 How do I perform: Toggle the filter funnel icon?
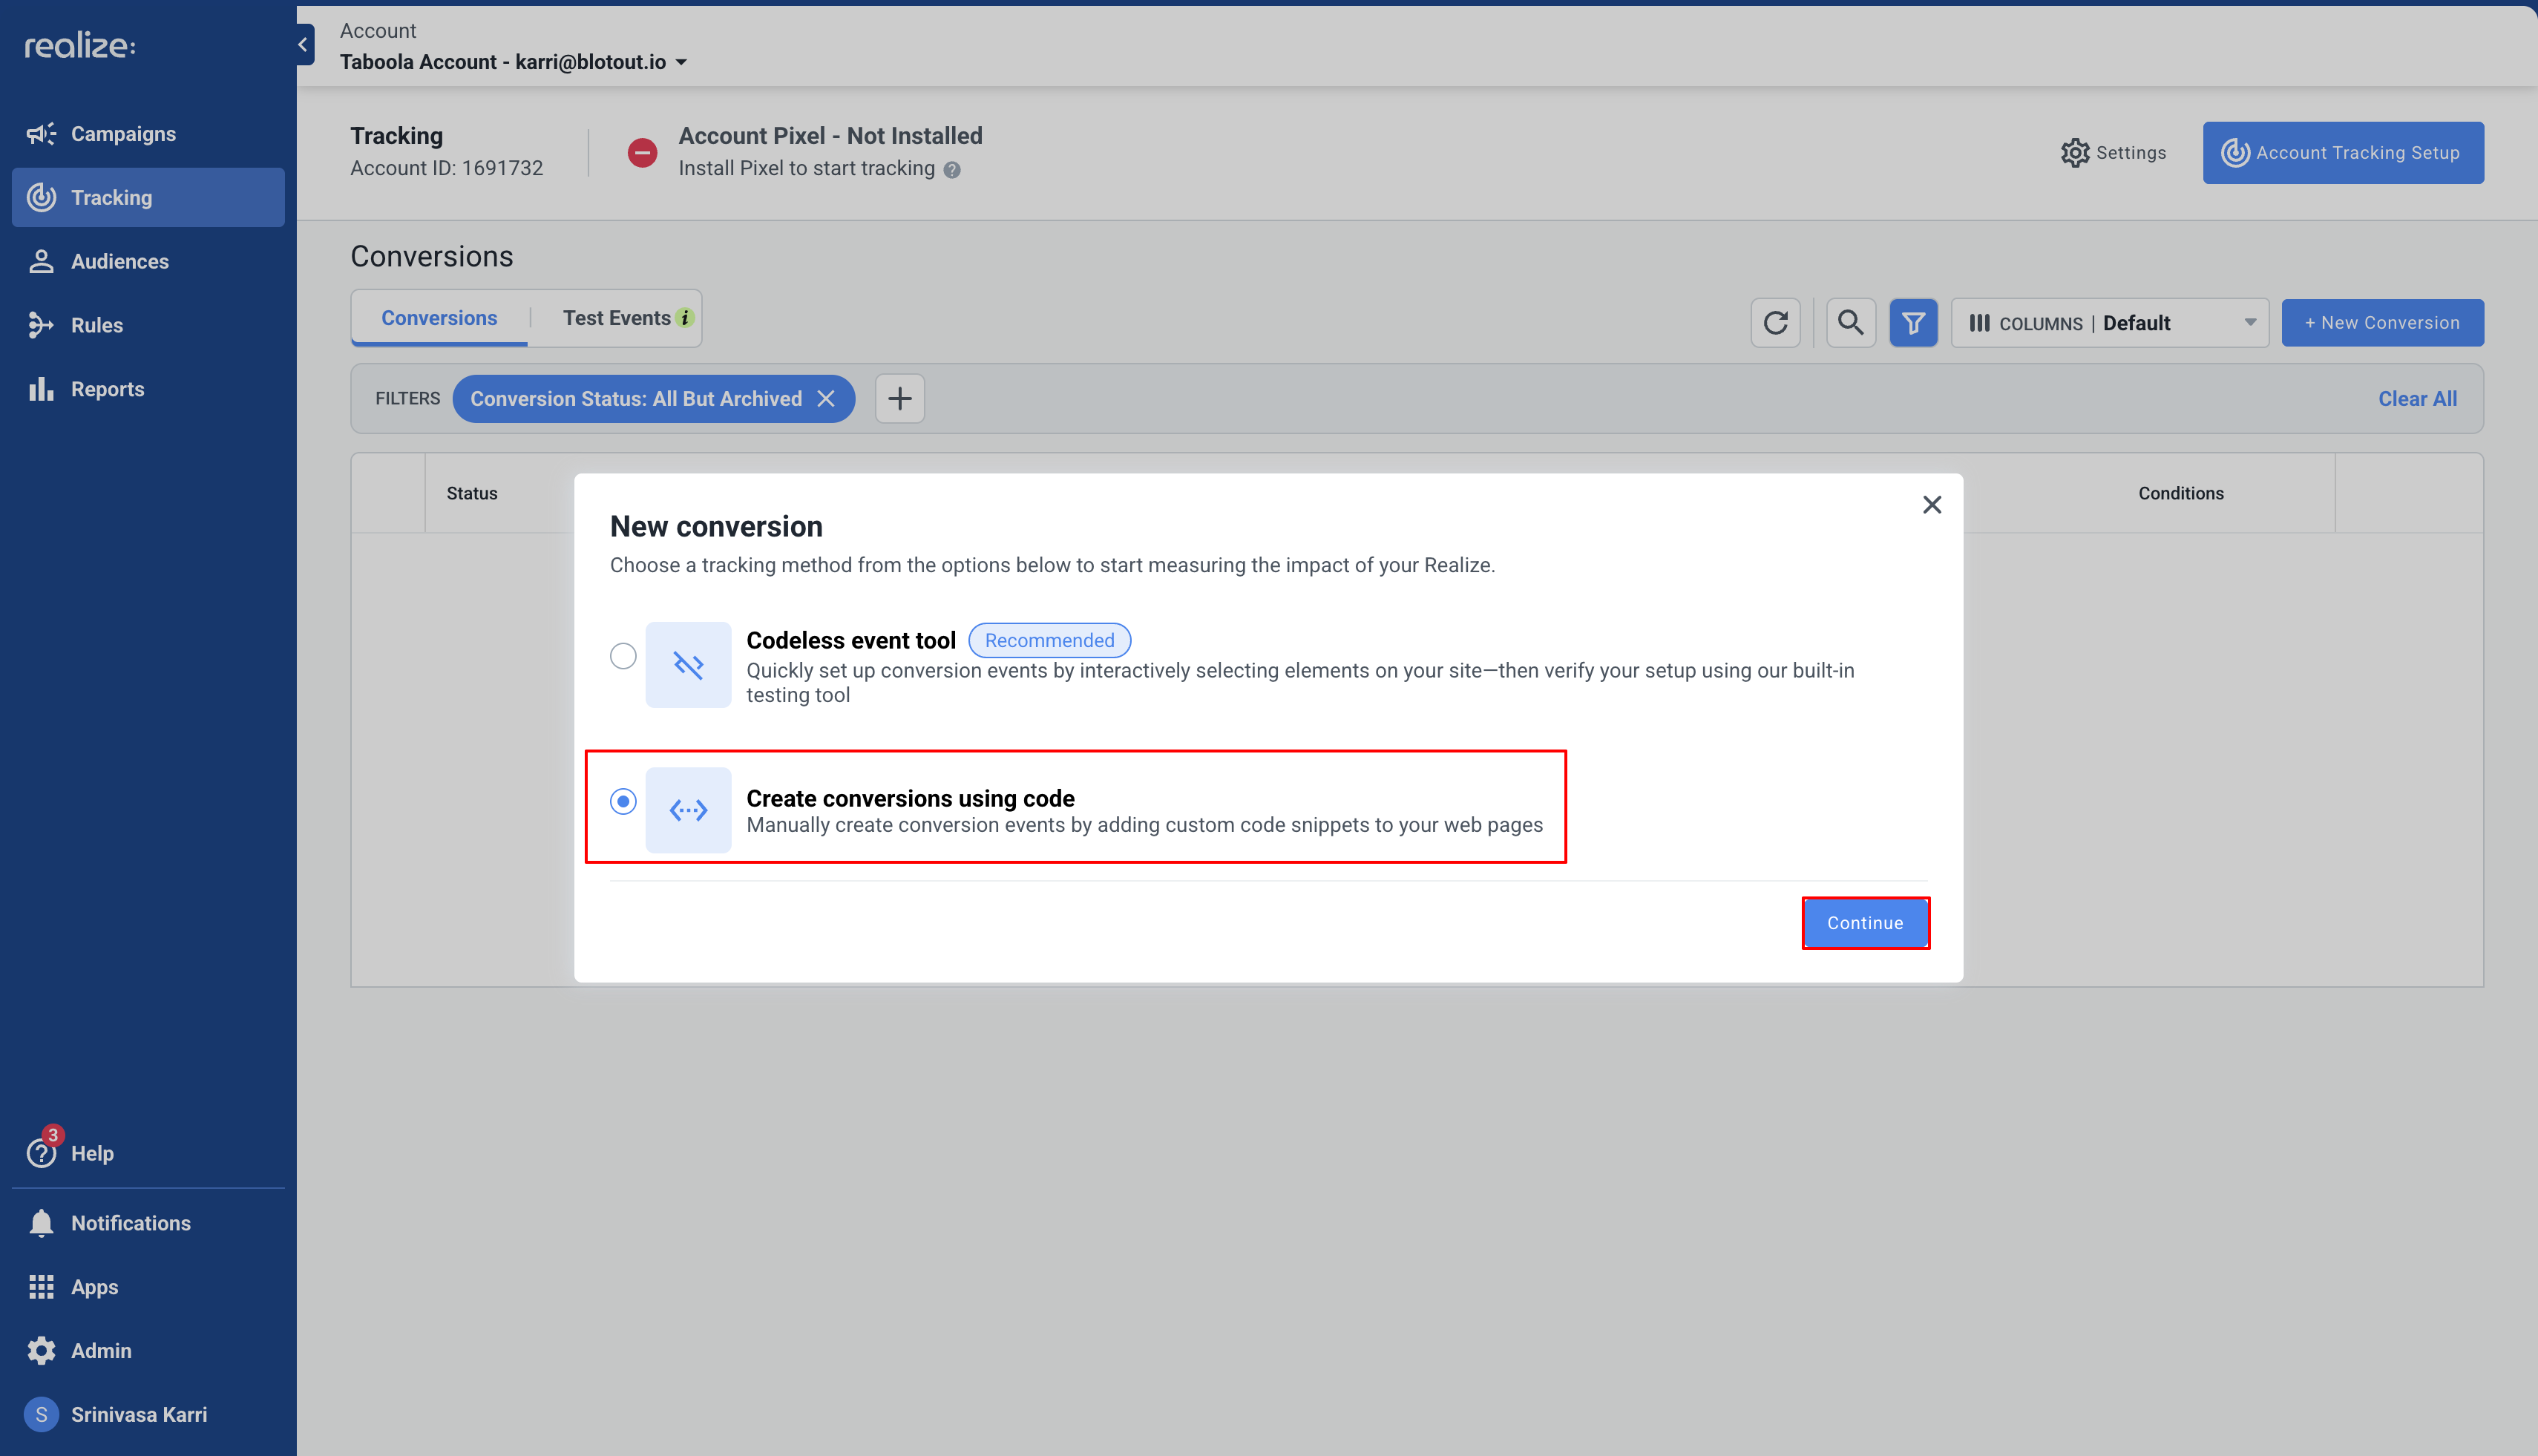click(1913, 323)
